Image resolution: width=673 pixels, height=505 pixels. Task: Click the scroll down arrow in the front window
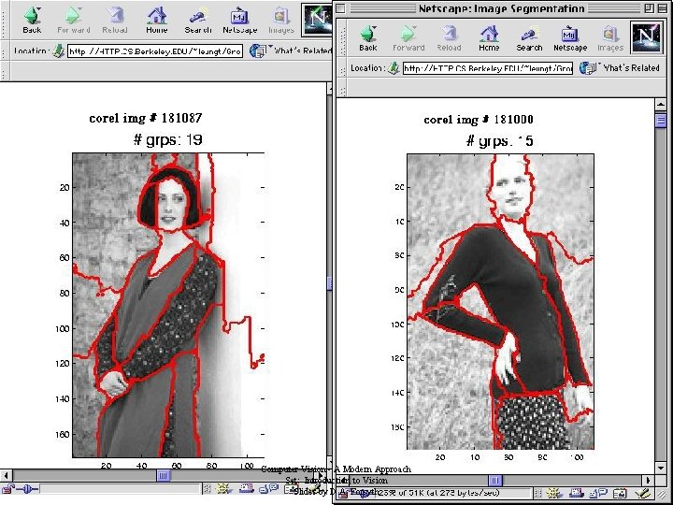coord(661,468)
